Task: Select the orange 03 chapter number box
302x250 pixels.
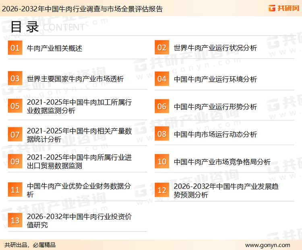Action: [x=15, y=78]
